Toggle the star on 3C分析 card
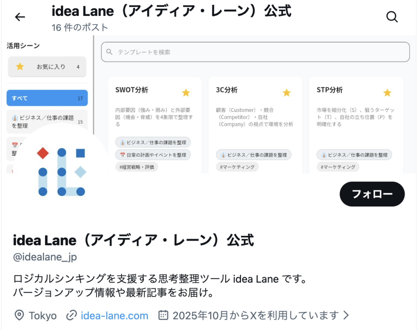This screenshot has width=419, height=330. click(x=286, y=93)
